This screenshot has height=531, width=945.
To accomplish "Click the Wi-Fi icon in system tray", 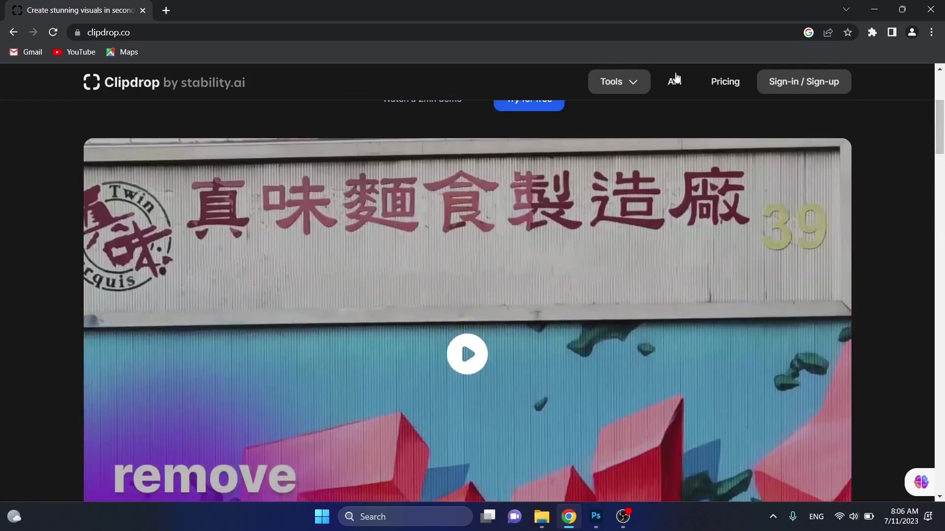I will pyautogui.click(x=840, y=517).
